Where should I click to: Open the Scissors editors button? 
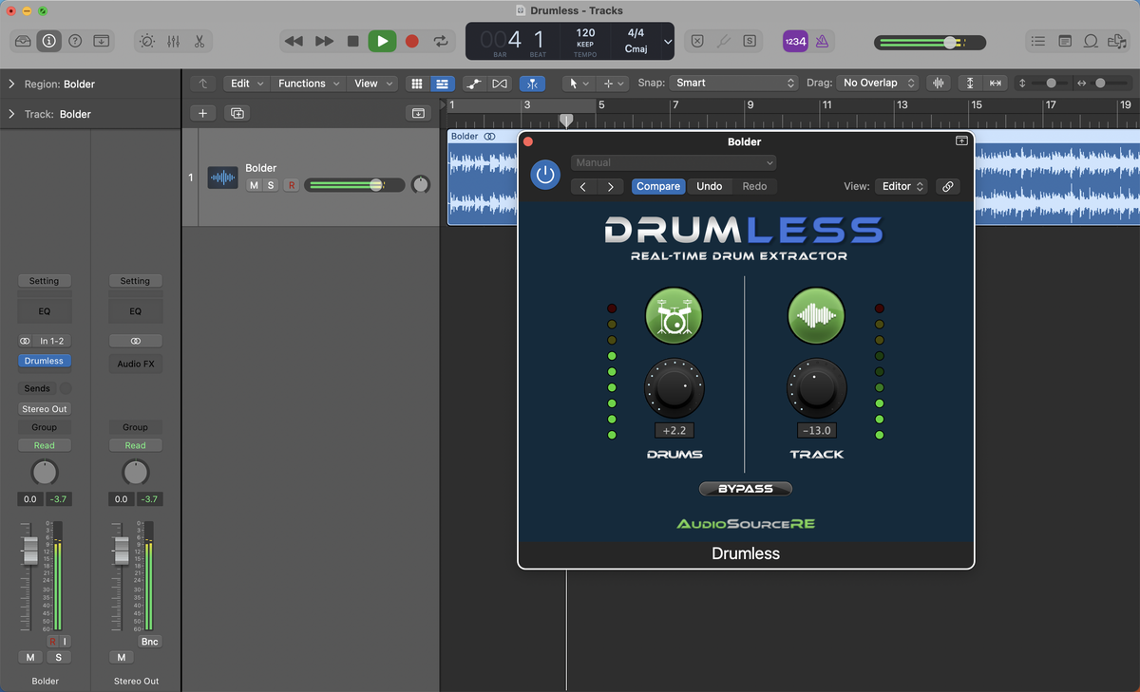pyautogui.click(x=199, y=42)
